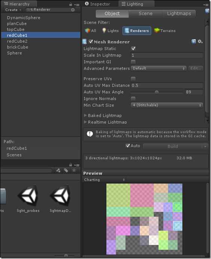The image size is (211, 259).
Task: Click the Edit... button for Advanced Parameters
Action: tap(196, 68)
